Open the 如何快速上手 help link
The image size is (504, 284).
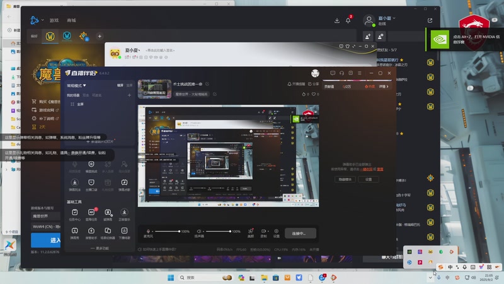click(157, 249)
